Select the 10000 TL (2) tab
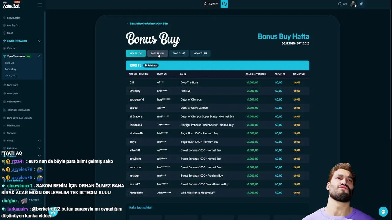The width and height of the screenshot is (392, 220). click(200, 53)
